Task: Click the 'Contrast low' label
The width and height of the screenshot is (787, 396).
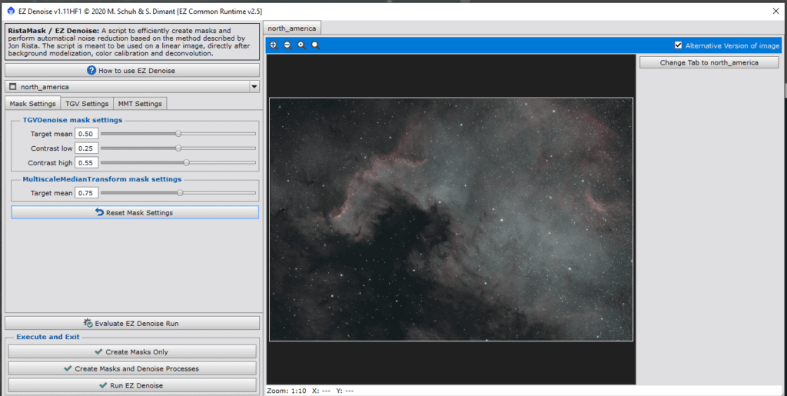Action: (51, 148)
